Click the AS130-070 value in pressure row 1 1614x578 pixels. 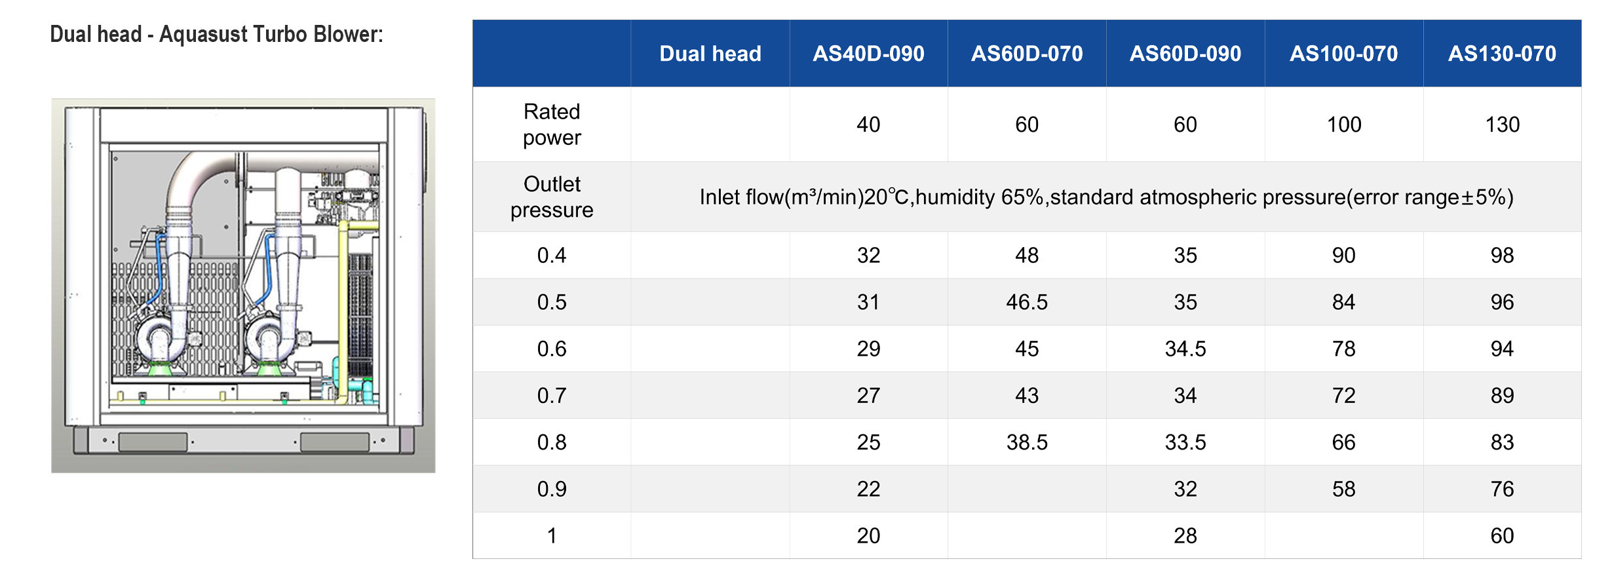(x=1502, y=536)
